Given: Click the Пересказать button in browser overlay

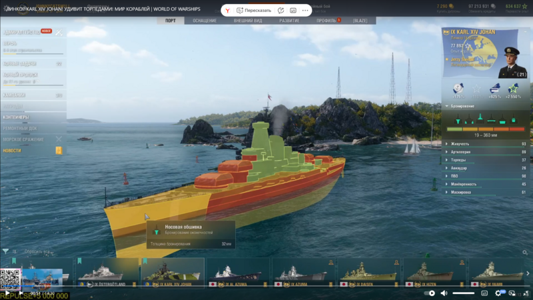Looking at the screenshot, I should click(x=254, y=10).
